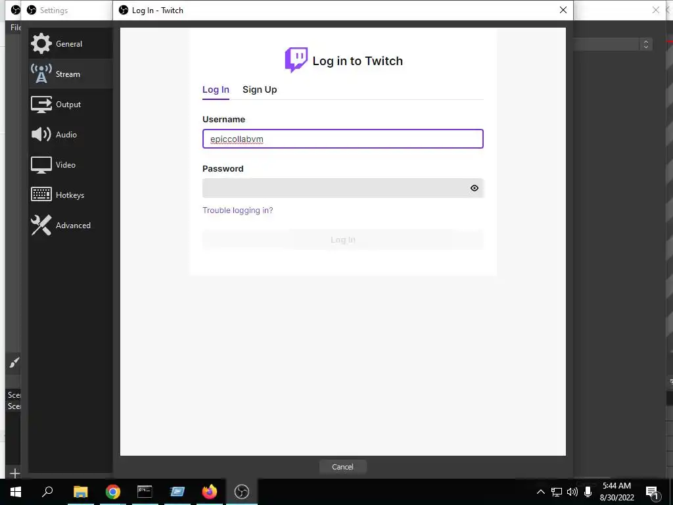Screen dimensions: 673x505
Task: Close the Settings window behind
Action: pos(655,10)
